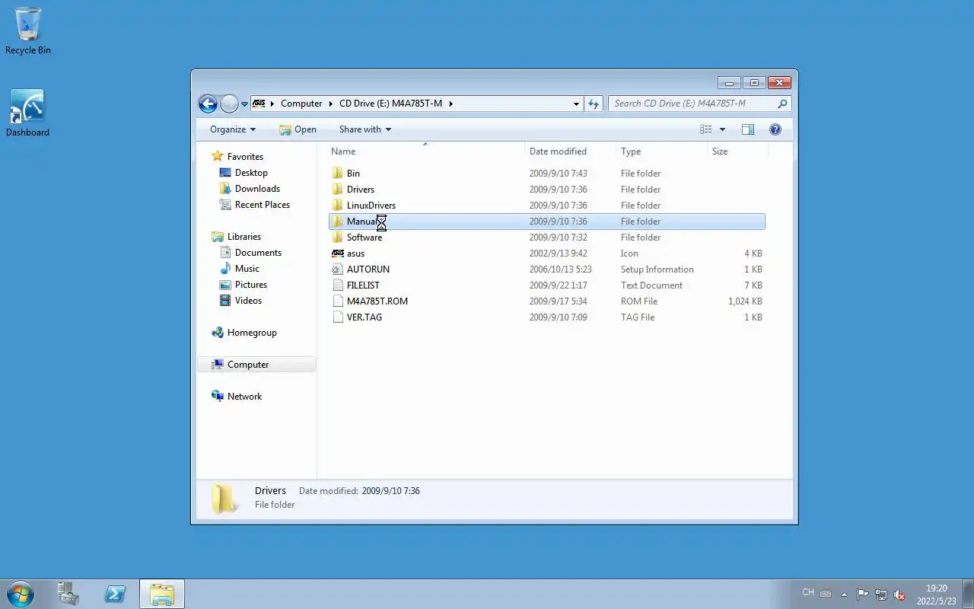Image resolution: width=974 pixels, height=609 pixels.
Task: Open the taskbar clock showing 19:20
Action: click(937, 595)
